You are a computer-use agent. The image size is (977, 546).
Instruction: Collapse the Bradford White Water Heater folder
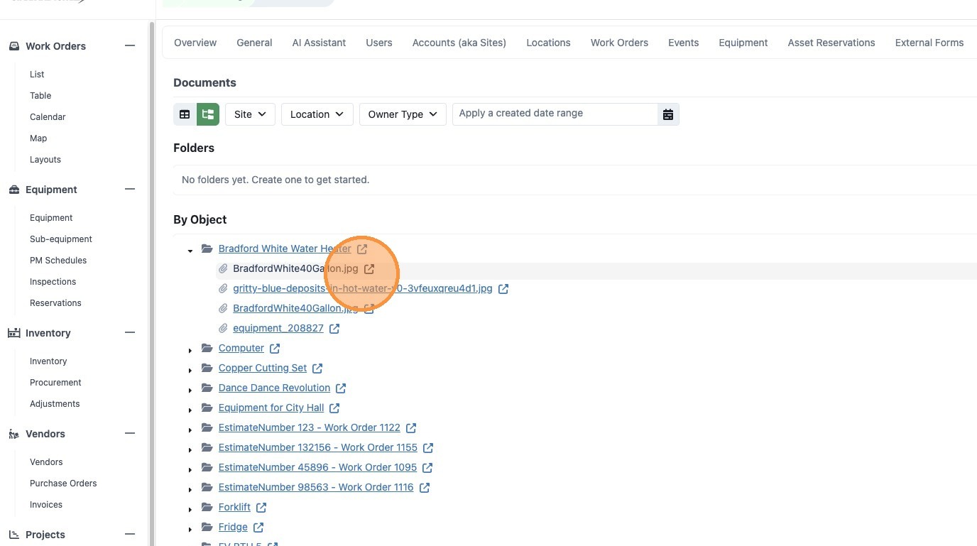tap(190, 251)
